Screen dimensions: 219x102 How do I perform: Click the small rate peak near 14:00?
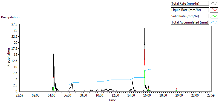[133, 81]
